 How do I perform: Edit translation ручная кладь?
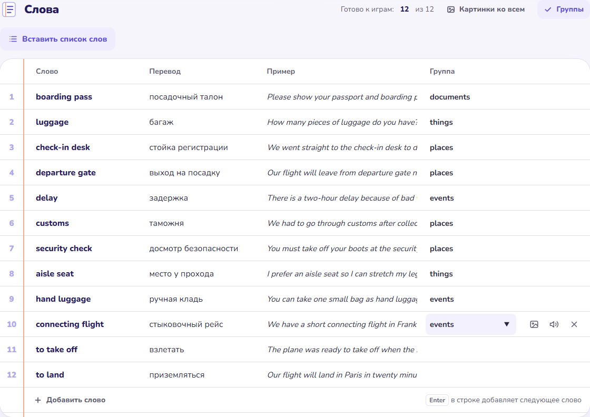(x=176, y=299)
